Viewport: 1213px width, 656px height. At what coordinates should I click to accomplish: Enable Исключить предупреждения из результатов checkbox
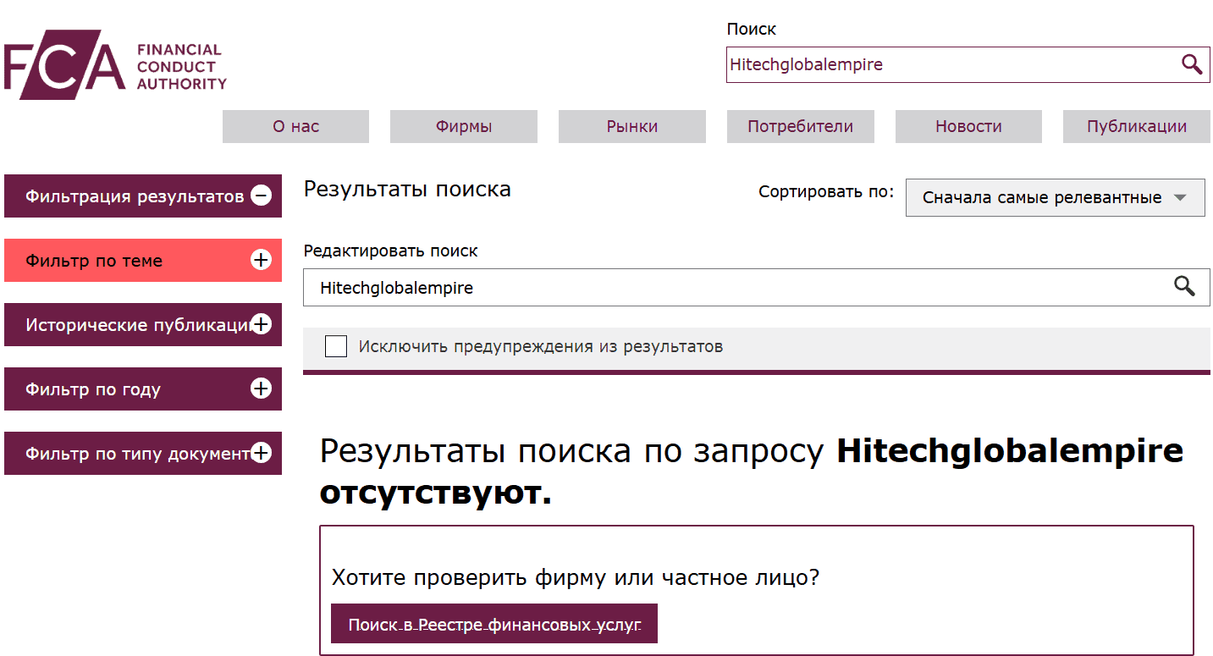[x=336, y=346]
